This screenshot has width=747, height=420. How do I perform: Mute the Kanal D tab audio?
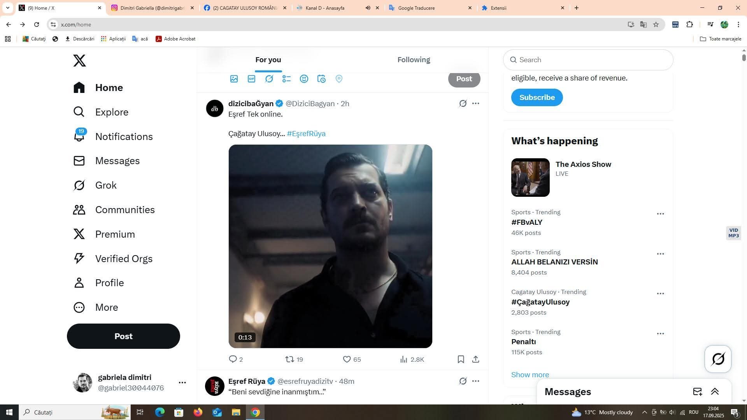(x=368, y=8)
